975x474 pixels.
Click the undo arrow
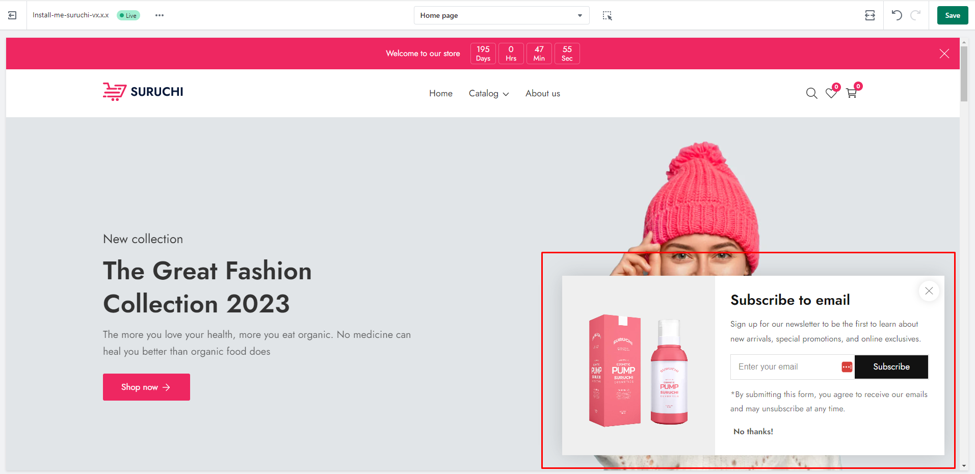[x=897, y=15]
